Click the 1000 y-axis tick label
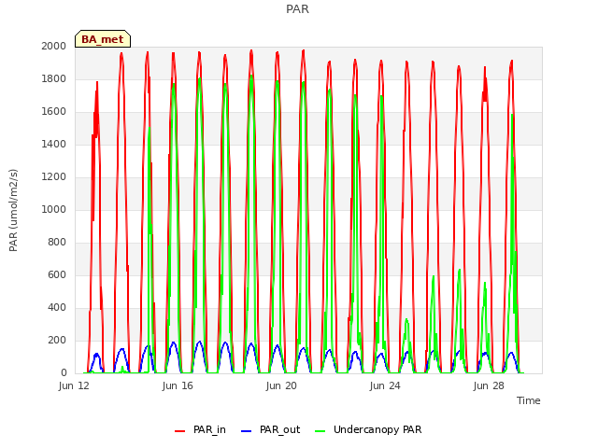This screenshot has height=448, width=598. (x=54, y=209)
